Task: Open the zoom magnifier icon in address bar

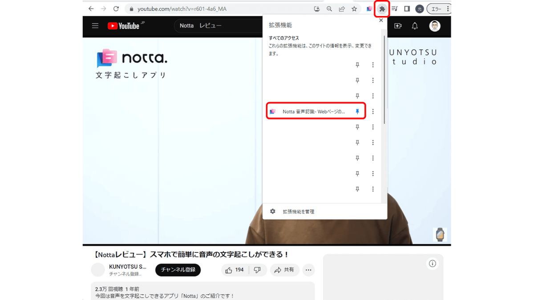Action: point(329,9)
